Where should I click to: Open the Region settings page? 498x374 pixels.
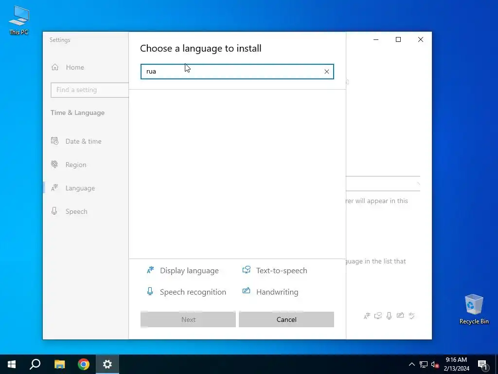[x=75, y=165]
